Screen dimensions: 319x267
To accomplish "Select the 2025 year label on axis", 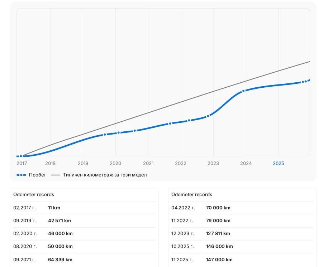I will [x=278, y=164].
